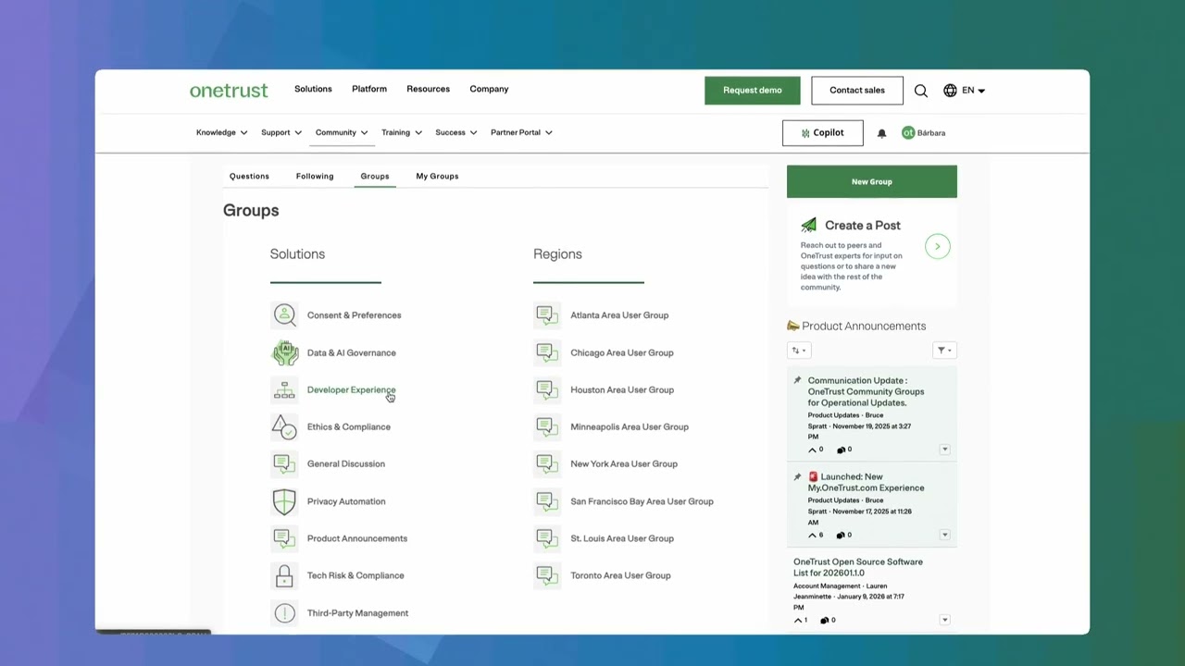1185x666 pixels.
Task: Click the Minneapolis Area User Group icon
Action: click(x=547, y=427)
